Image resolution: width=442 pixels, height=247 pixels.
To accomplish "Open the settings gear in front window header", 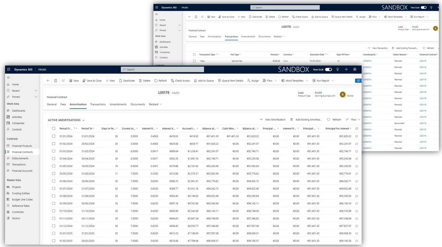I will pyautogui.click(x=355, y=69).
